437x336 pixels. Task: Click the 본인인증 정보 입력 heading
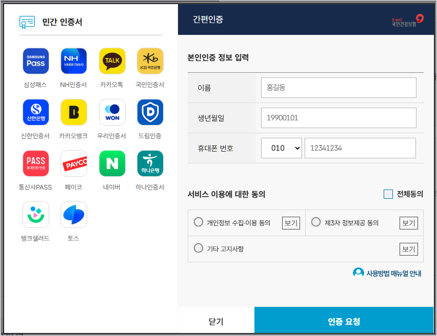[x=218, y=57]
